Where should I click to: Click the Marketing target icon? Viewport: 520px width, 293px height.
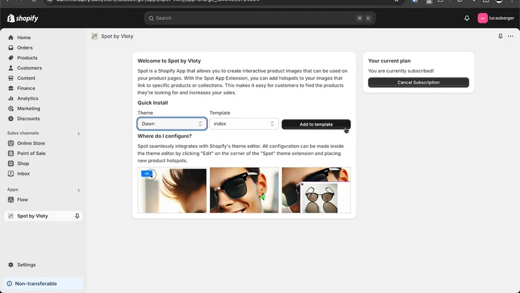(11, 109)
